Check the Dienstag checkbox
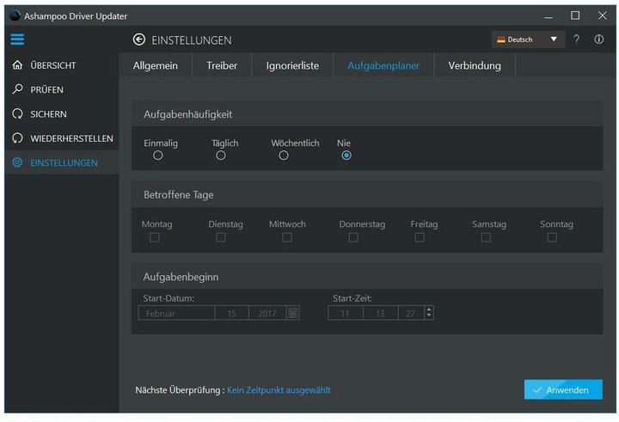 point(221,237)
